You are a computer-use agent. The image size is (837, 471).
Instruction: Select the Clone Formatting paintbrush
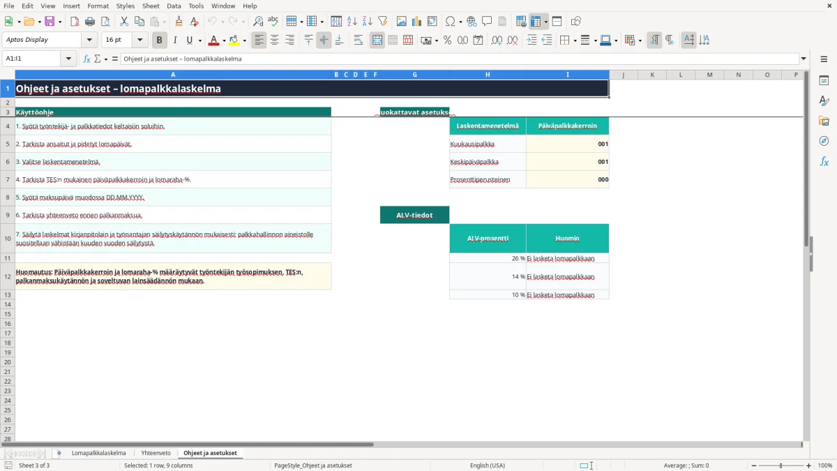179,22
